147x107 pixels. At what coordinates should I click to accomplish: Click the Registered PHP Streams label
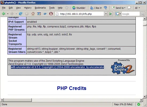click(16, 28)
